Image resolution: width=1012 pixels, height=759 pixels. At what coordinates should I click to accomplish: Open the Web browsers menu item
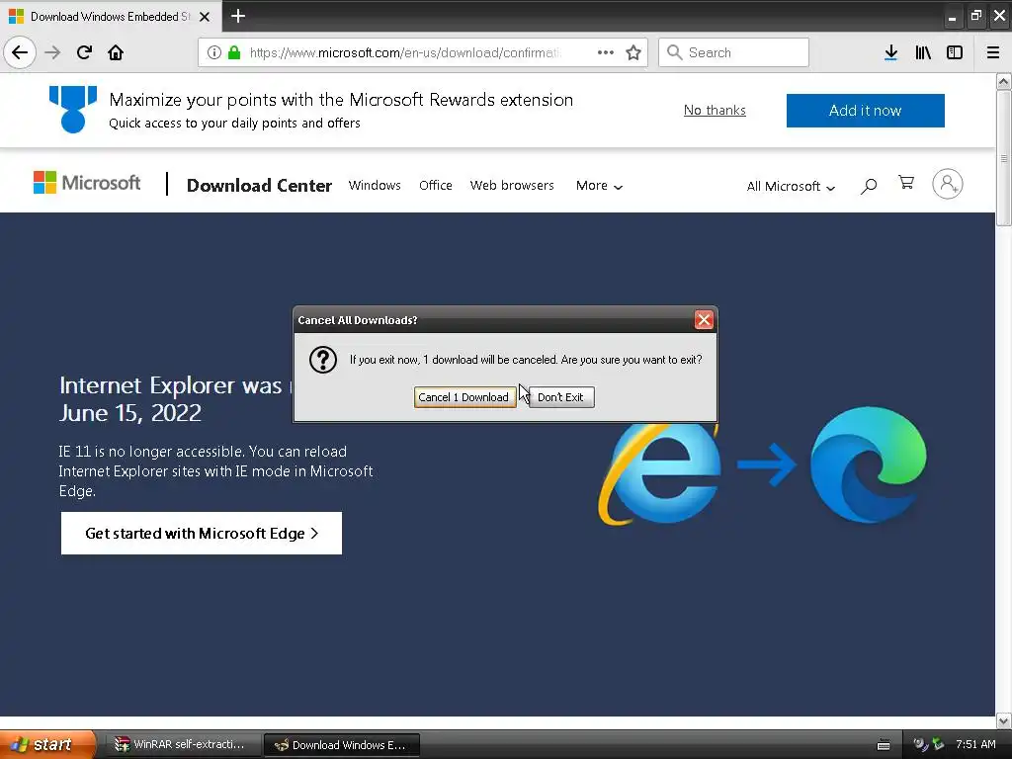tap(512, 186)
